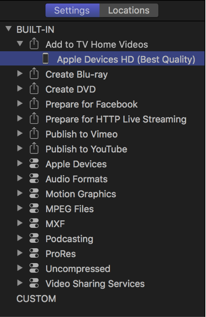Click settings-group icon beside MXF
206x317 pixels.
(34, 223)
